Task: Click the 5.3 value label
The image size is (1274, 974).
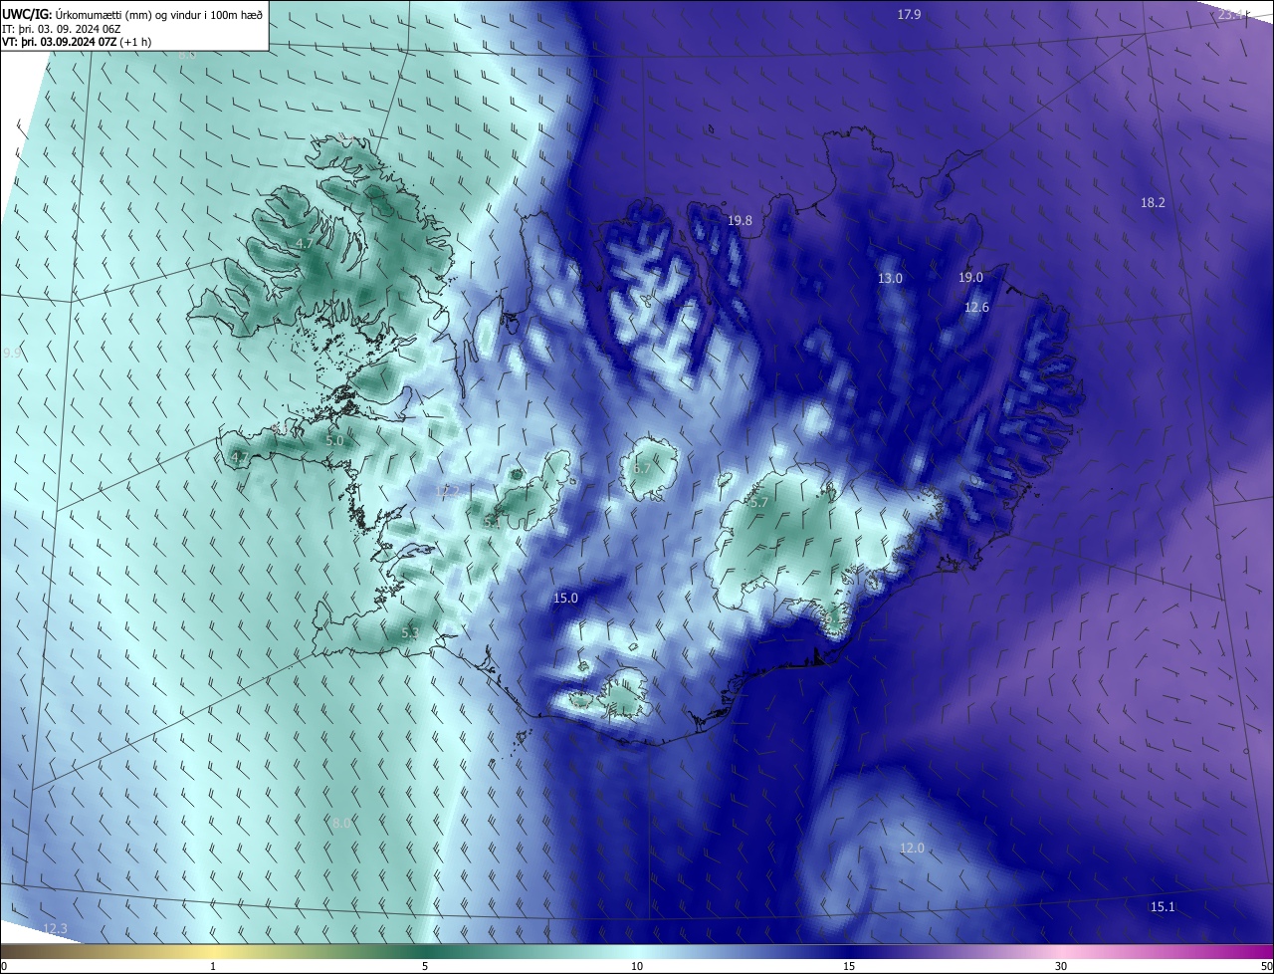Action: coord(410,632)
